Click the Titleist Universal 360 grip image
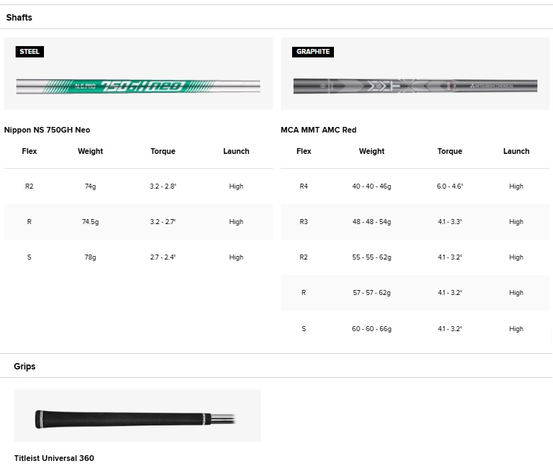Image resolution: width=553 pixels, height=468 pixels. pyautogui.click(x=137, y=419)
